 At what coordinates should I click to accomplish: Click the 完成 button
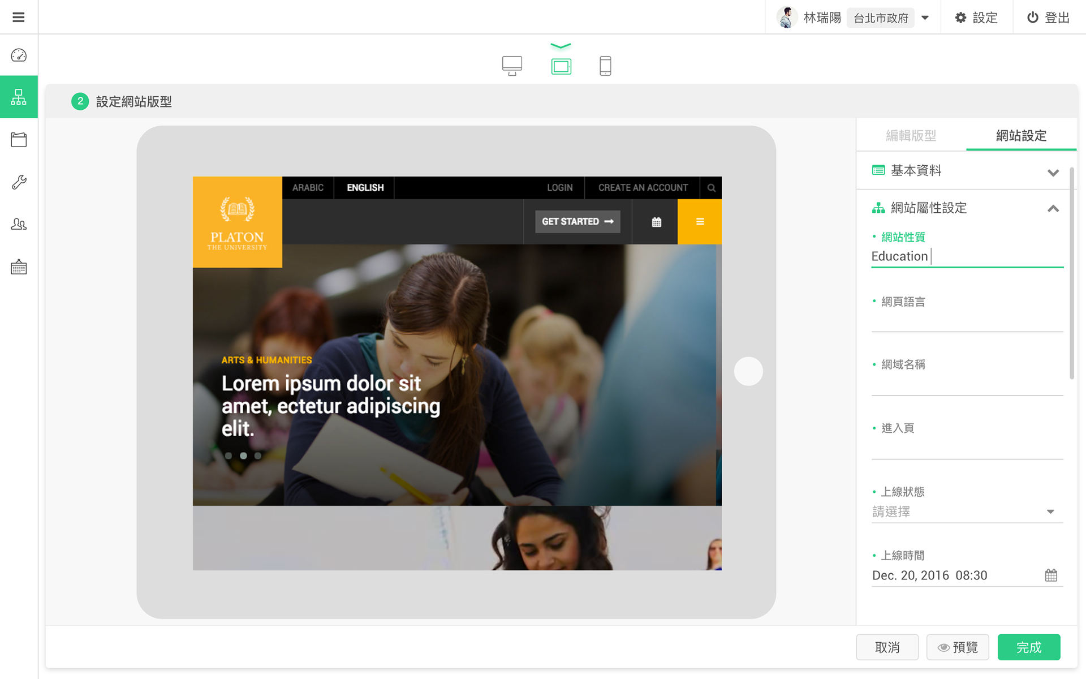(1028, 647)
